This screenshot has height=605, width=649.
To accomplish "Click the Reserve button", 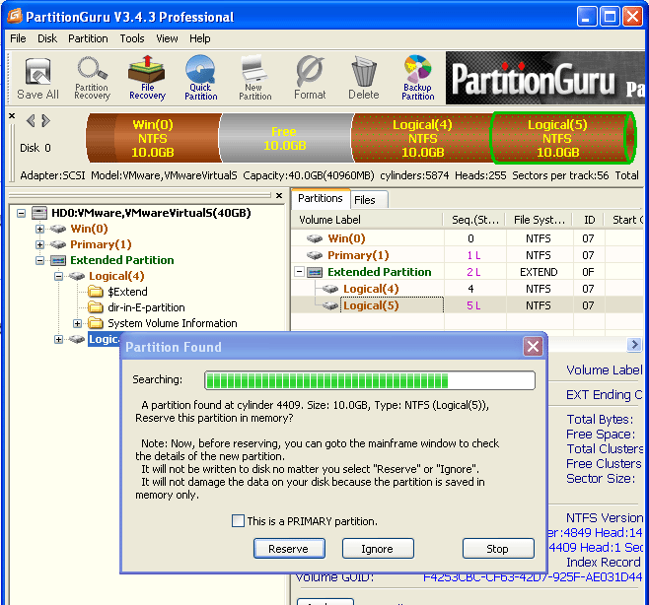I will coord(289,549).
